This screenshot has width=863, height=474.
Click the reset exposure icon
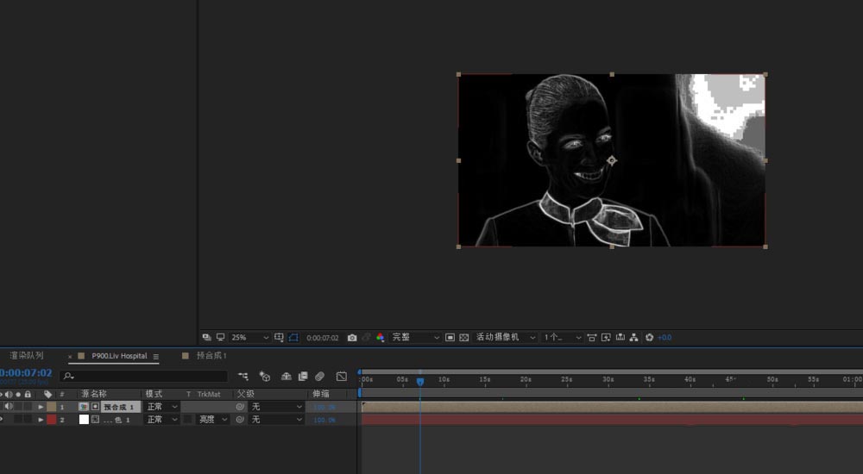tap(649, 338)
